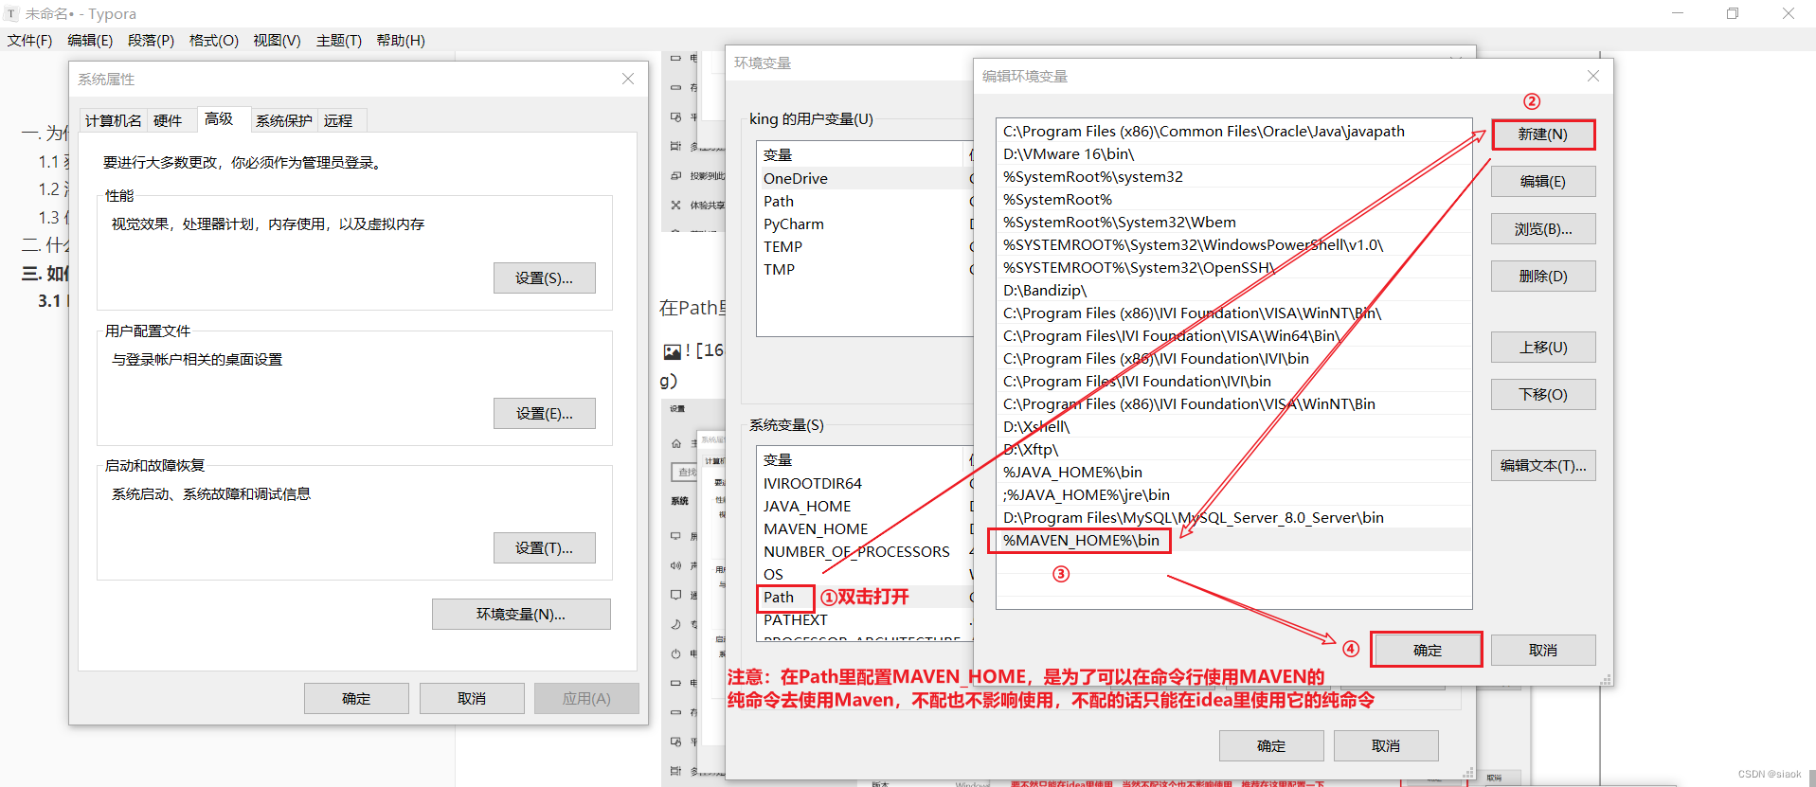Viewport: 1816px width, 787px height.
Task: Select the MySQL Server bin path entry
Action: [x=1234, y=518]
